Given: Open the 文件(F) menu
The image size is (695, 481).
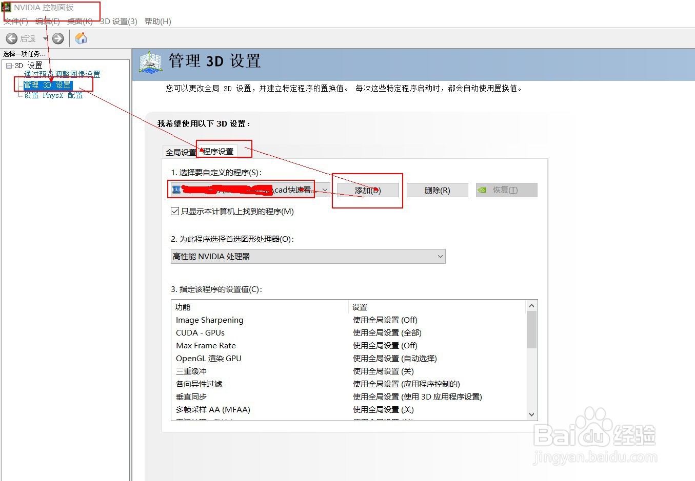Looking at the screenshot, I should [x=16, y=21].
